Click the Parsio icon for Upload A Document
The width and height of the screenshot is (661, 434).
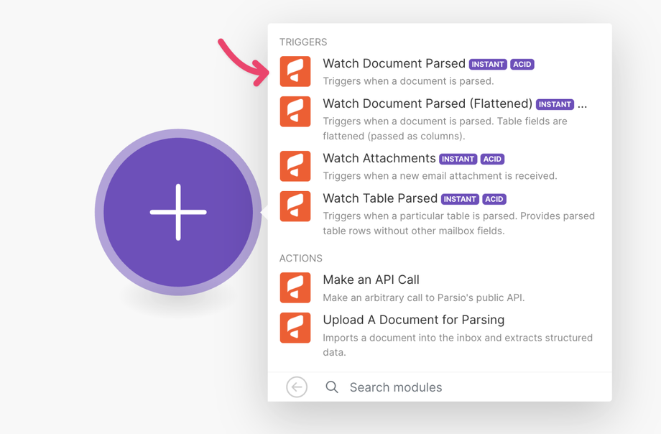[x=295, y=328]
